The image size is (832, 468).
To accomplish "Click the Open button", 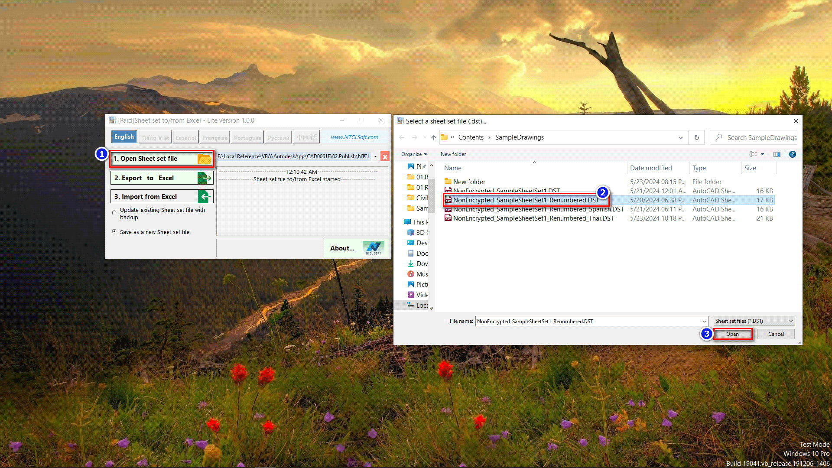I will coord(732,334).
